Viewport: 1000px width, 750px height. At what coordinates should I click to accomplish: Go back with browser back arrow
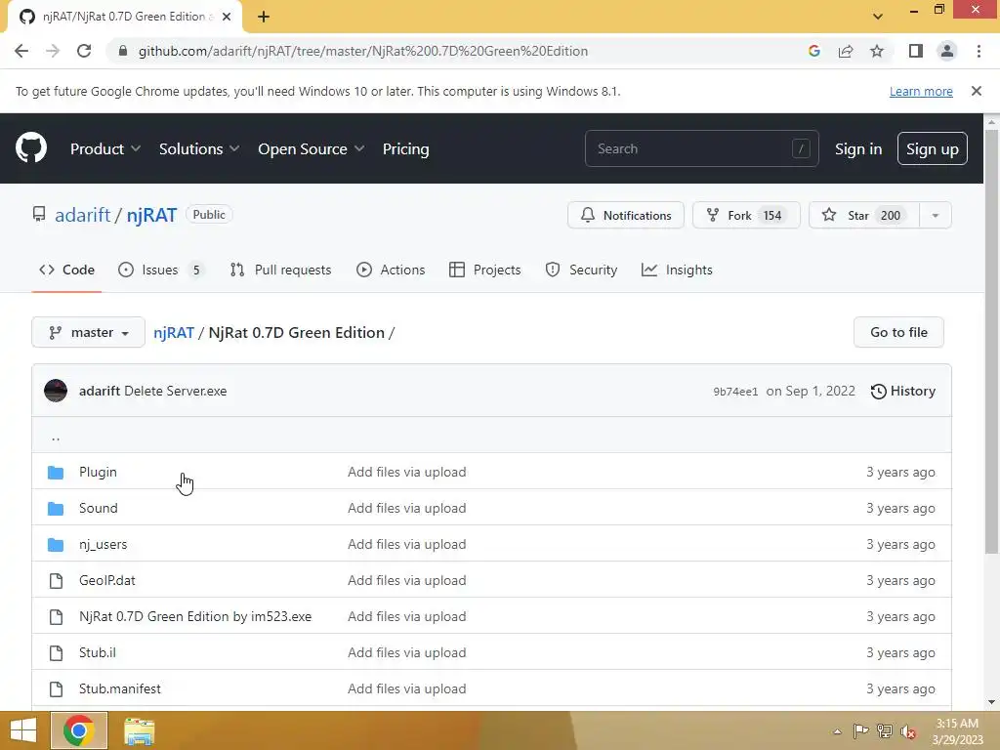click(21, 51)
